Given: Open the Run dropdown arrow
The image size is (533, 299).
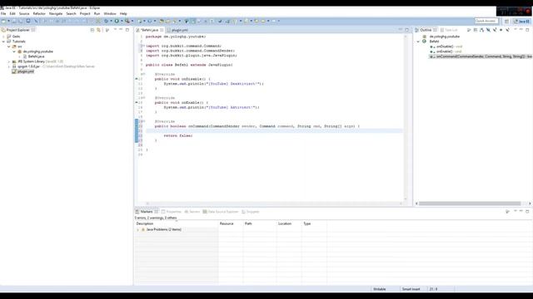Looking at the screenshot, I should coord(122,21).
